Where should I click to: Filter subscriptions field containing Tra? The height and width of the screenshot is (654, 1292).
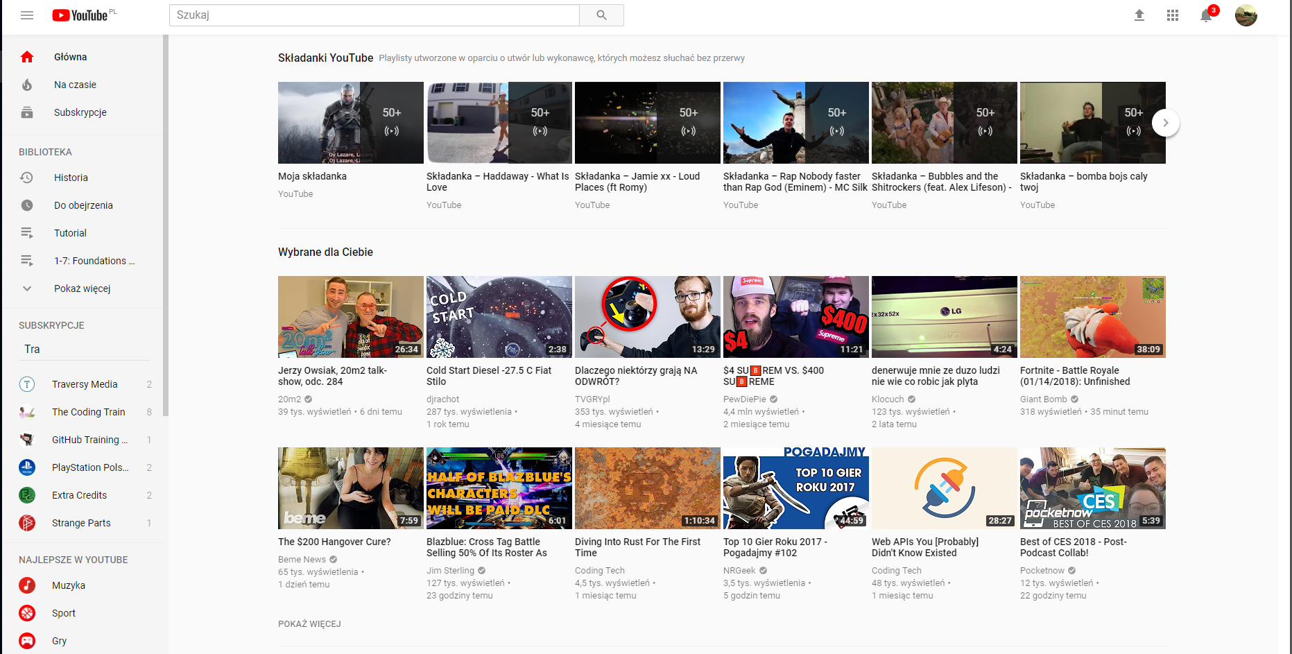[85, 350]
